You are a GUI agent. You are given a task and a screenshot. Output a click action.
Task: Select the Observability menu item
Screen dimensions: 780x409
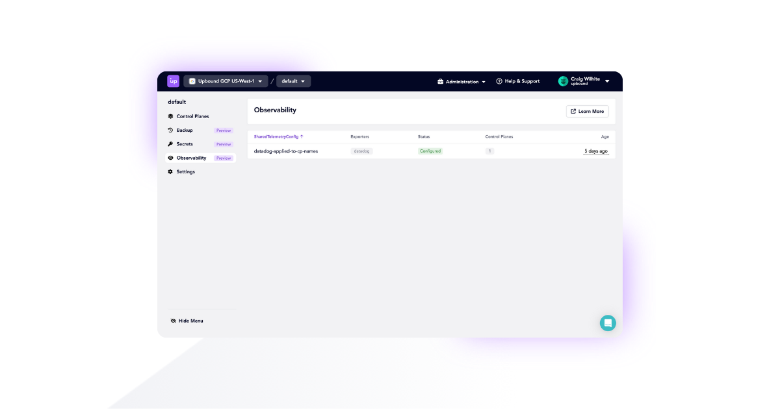[x=201, y=158]
